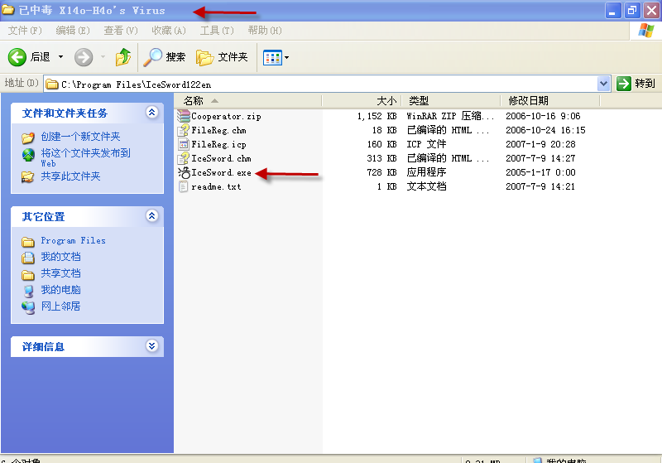Viewport: 662px width, 463px height.
Task: Click the 728 KB size cell
Action: 381,172
